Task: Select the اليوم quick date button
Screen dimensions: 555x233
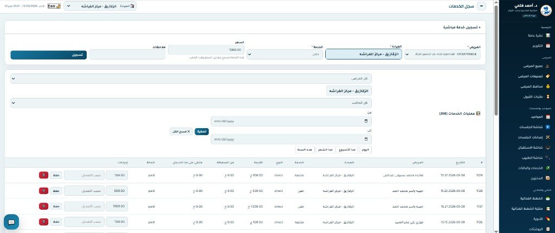Action: (365, 150)
